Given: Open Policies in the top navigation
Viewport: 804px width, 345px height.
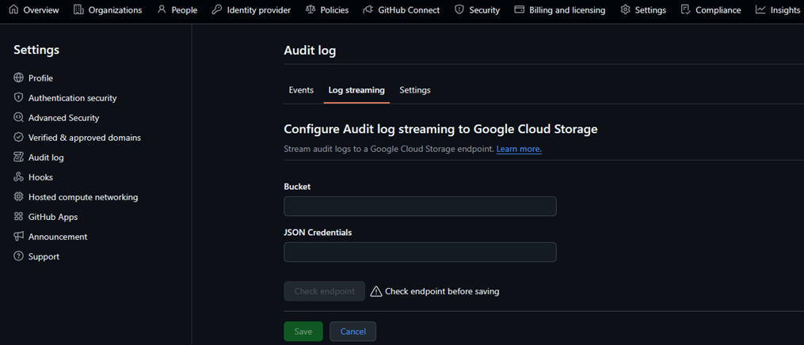Looking at the screenshot, I should (327, 9).
